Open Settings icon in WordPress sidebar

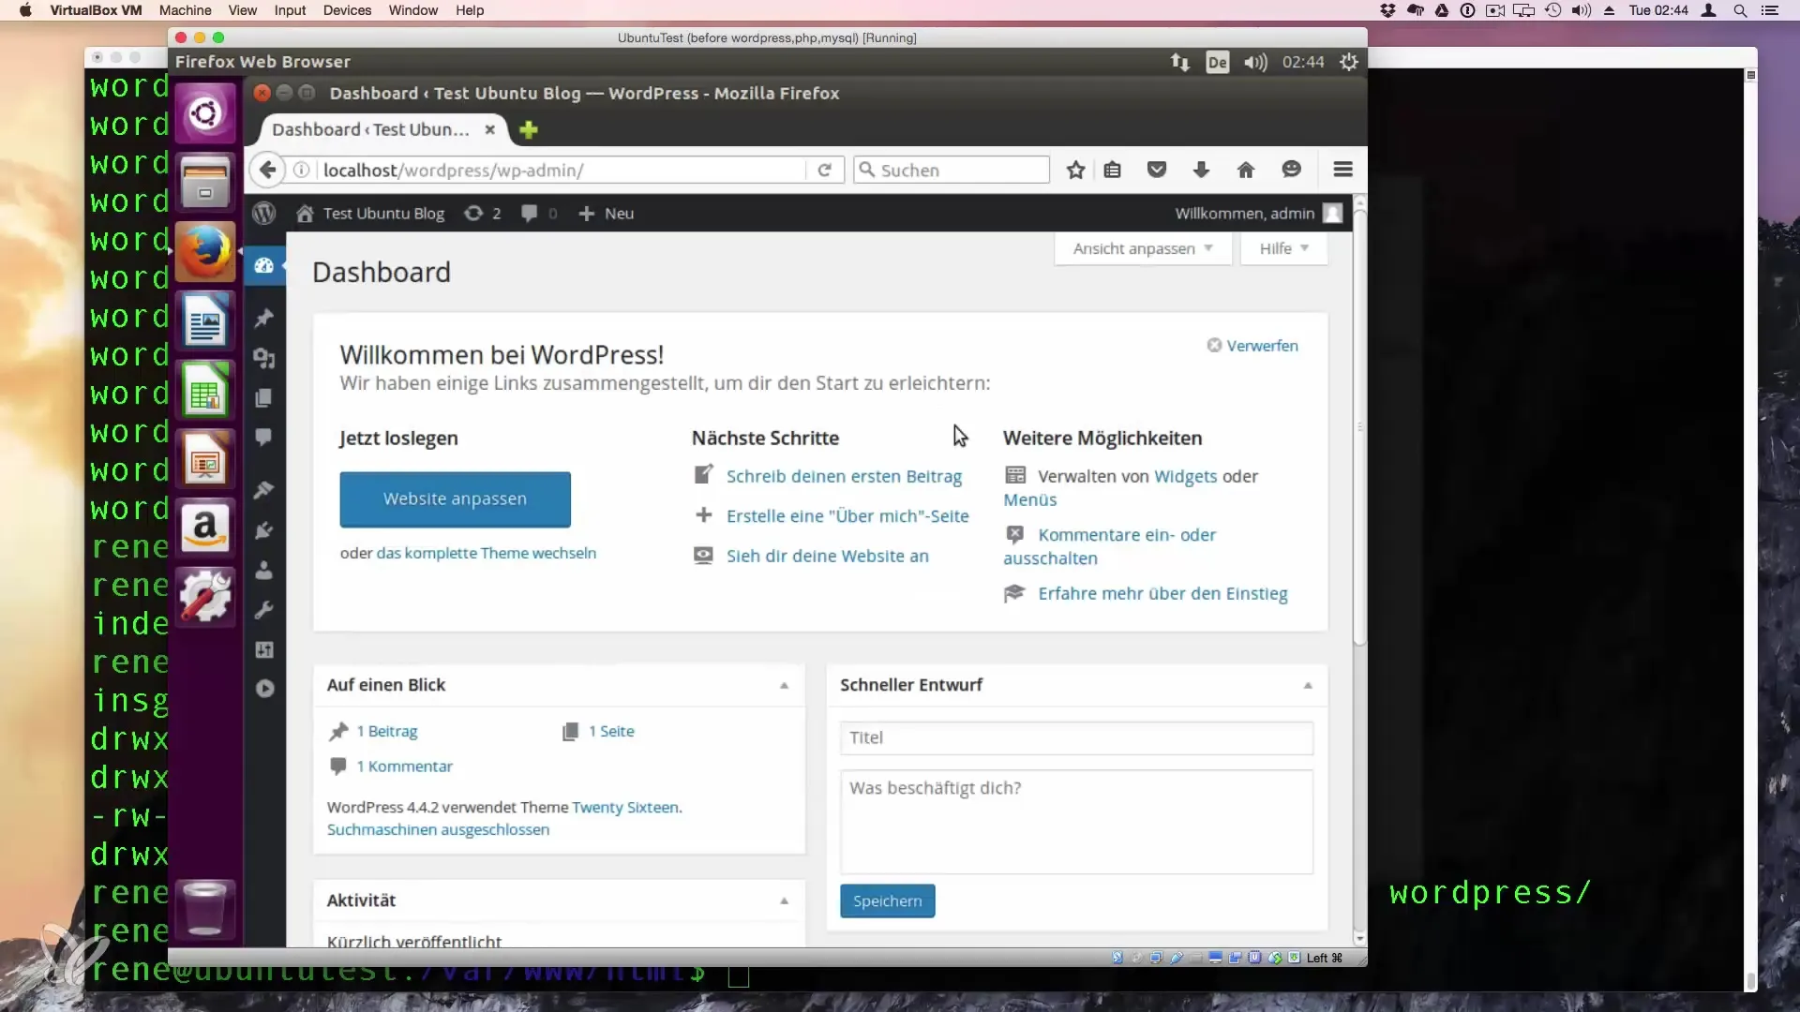[264, 649]
